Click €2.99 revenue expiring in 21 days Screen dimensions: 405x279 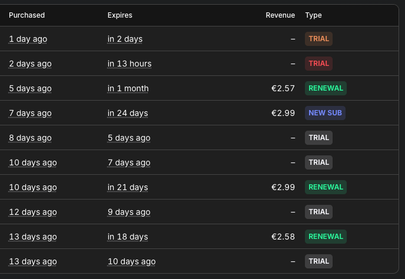pos(283,188)
